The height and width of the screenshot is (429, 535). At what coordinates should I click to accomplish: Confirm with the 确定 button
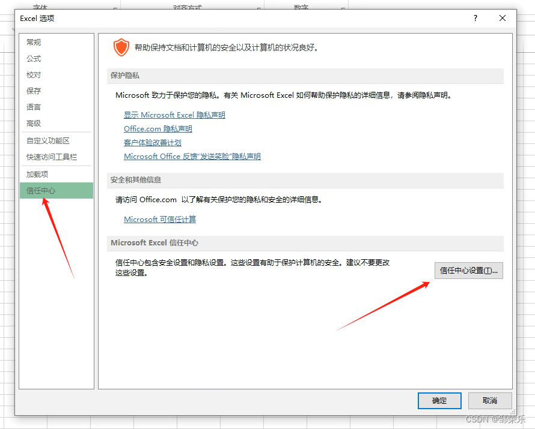[x=439, y=401]
